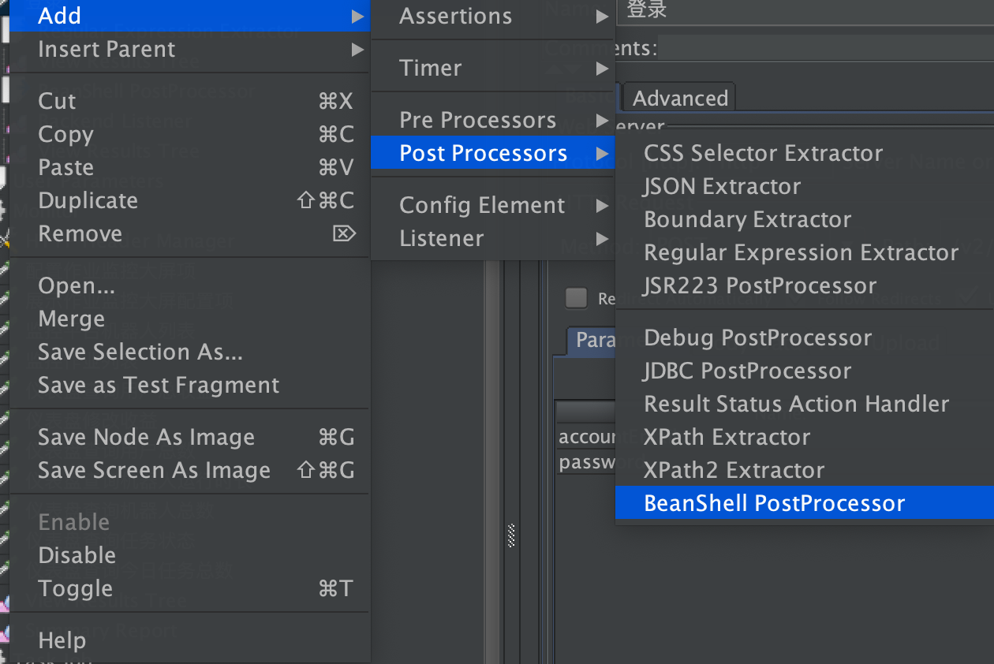The width and height of the screenshot is (994, 664).
Task: Remove the selected element
Action: (x=189, y=233)
